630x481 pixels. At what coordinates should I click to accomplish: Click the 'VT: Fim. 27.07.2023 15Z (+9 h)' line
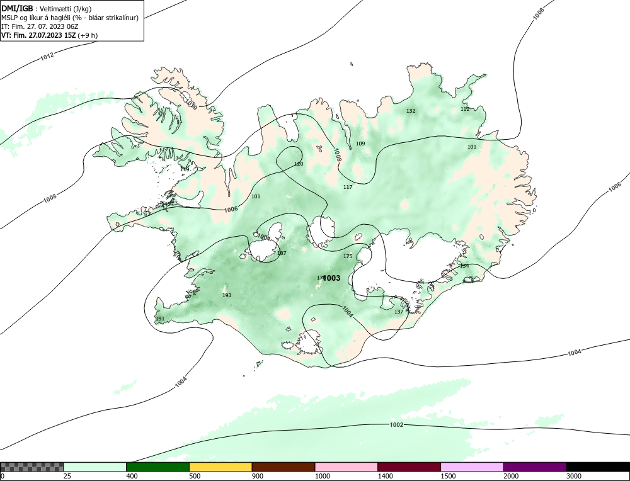point(49,35)
